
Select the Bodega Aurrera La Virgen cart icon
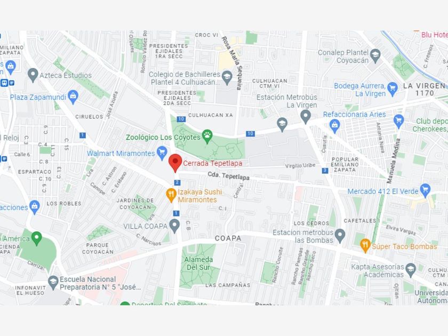393,89
